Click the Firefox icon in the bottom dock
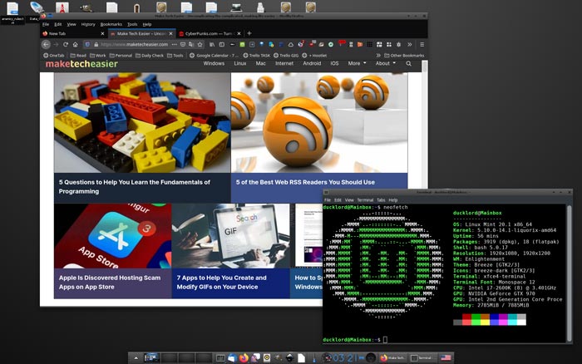The image size is (582, 364). (x=243, y=357)
